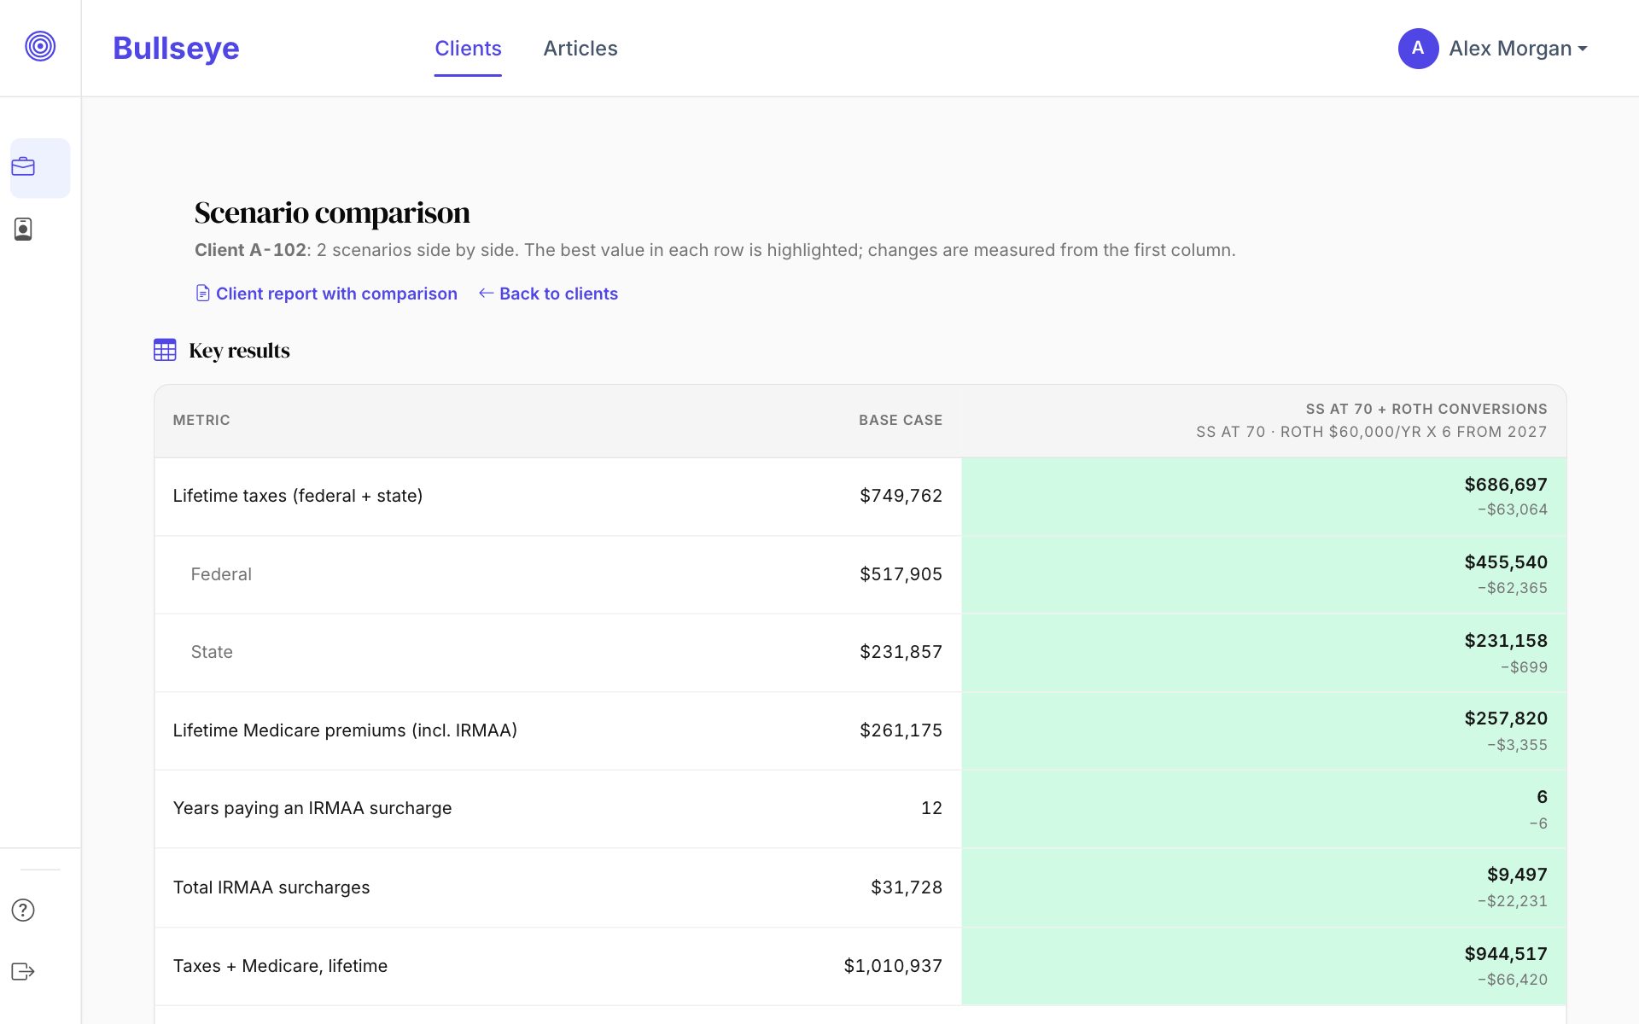
Task: Select highlighted scenario value $455,540
Action: point(1506,562)
